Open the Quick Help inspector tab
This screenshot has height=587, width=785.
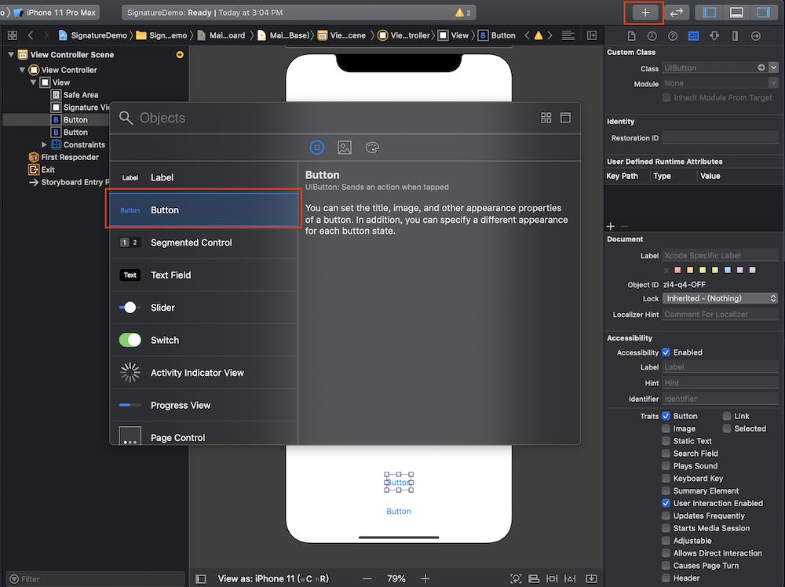(x=673, y=35)
